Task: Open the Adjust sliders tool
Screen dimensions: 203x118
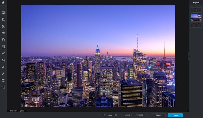Action: tap(3, 33)
